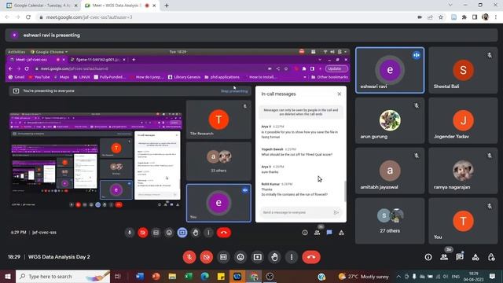Click Tibr Research tile in shared screen
Image resolution: width=503 pixels, height=283 pixels.
tap(218, 119)
